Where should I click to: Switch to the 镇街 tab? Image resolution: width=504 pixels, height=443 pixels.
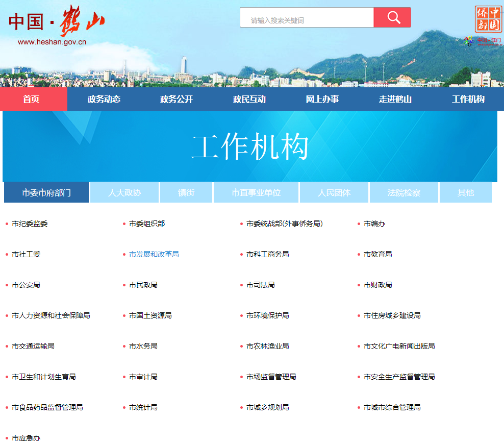click(186, 192)
